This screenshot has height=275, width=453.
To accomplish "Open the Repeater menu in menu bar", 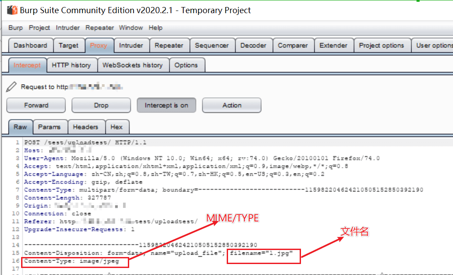I will pyautogui.click(x=100, y=28).
